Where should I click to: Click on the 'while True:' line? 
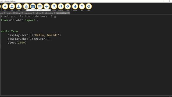[10, 32]
